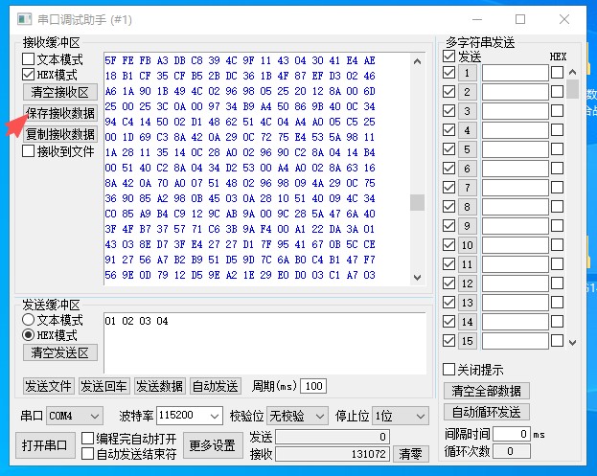Uncheck the checkbox beside row 14

[448, 321]
